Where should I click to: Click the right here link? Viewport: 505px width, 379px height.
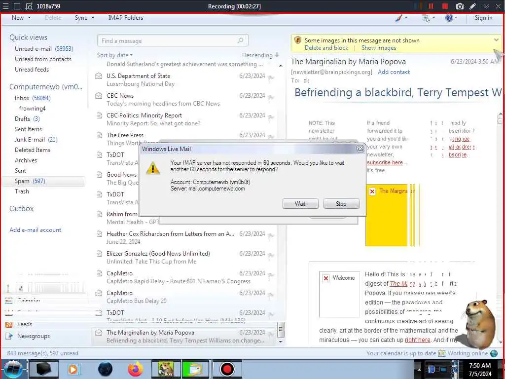417,340
